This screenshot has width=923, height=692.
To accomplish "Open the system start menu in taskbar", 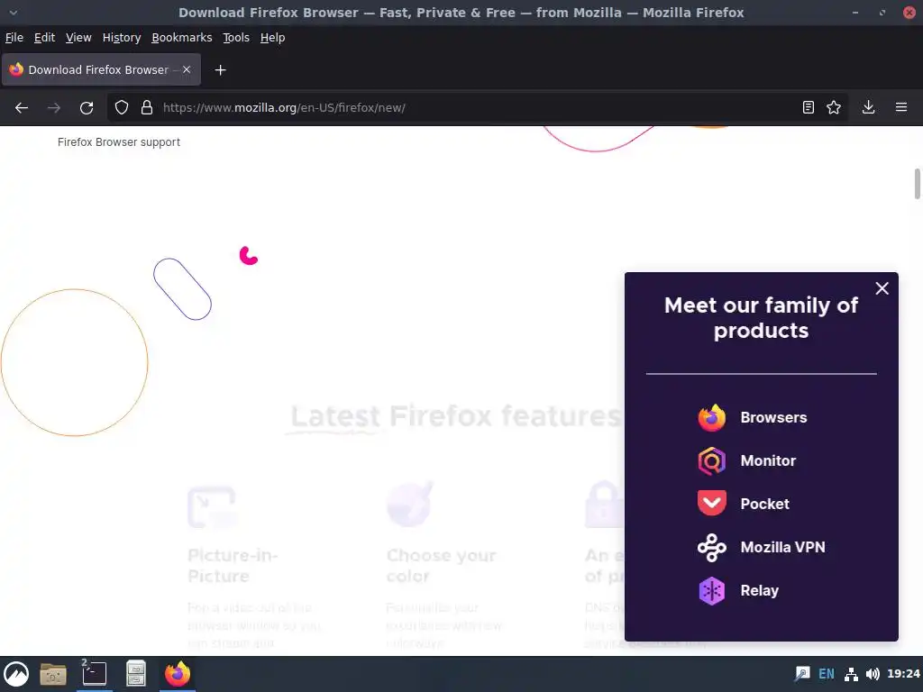I will [16, 674].
